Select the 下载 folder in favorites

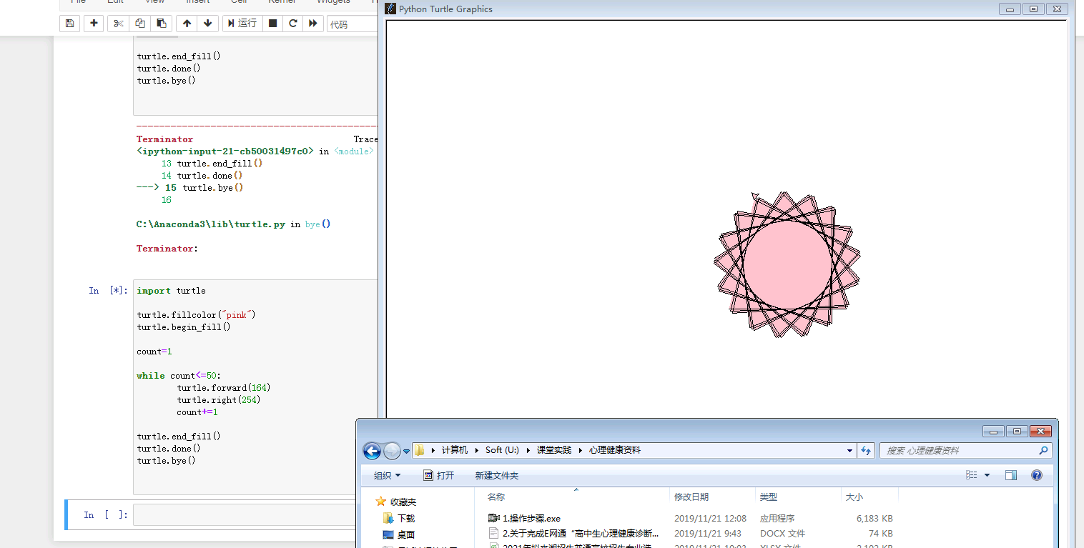(x=406, y=518)
